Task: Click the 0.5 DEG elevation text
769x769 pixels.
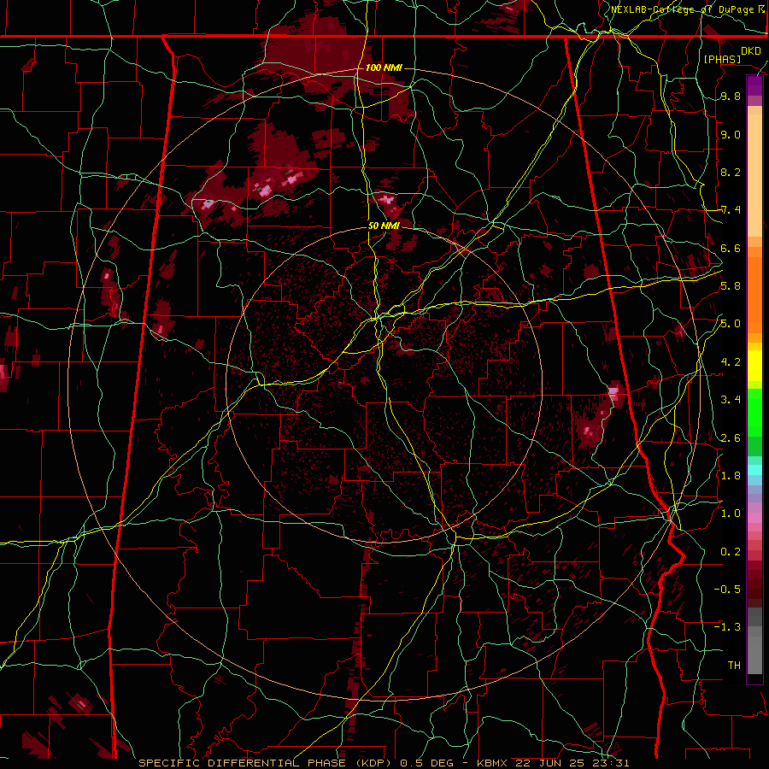Action: tap(428, 763)
